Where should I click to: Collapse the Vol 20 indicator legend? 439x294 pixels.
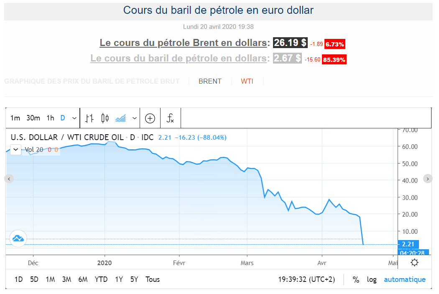[x=15, y=149]
